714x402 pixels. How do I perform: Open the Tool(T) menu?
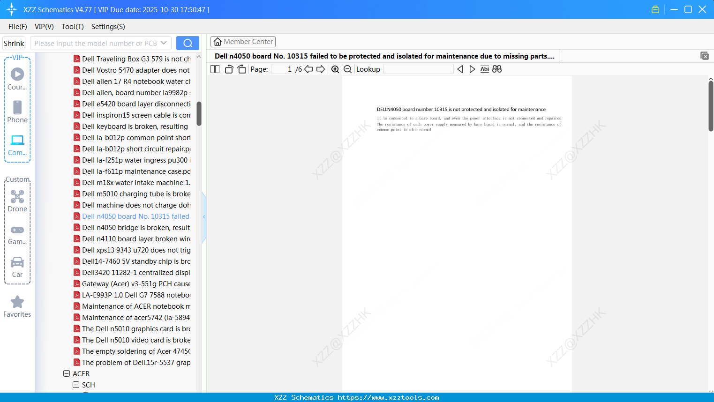[x=73, y=27]
